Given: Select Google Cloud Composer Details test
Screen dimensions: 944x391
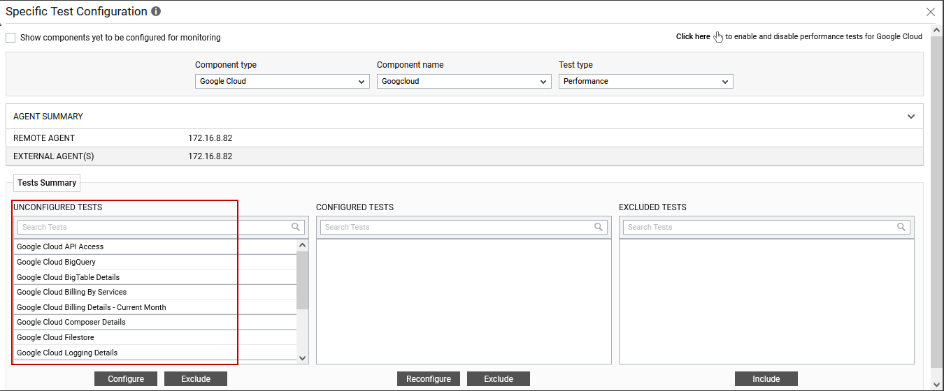Looking at the screenshot, I should click(155, 322).
